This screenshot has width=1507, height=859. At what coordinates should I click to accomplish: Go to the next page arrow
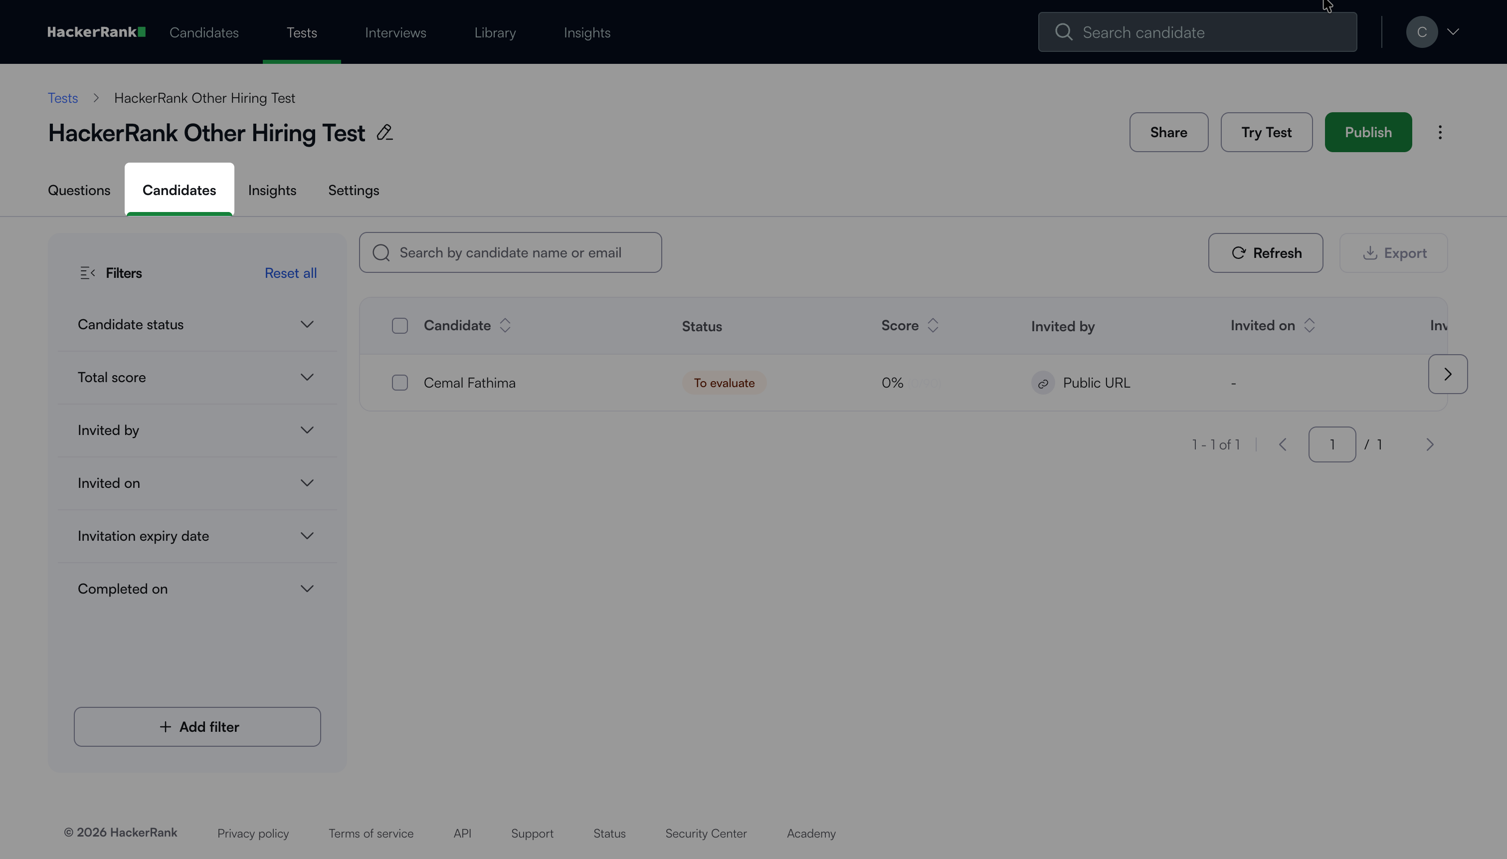point(1429,444)
